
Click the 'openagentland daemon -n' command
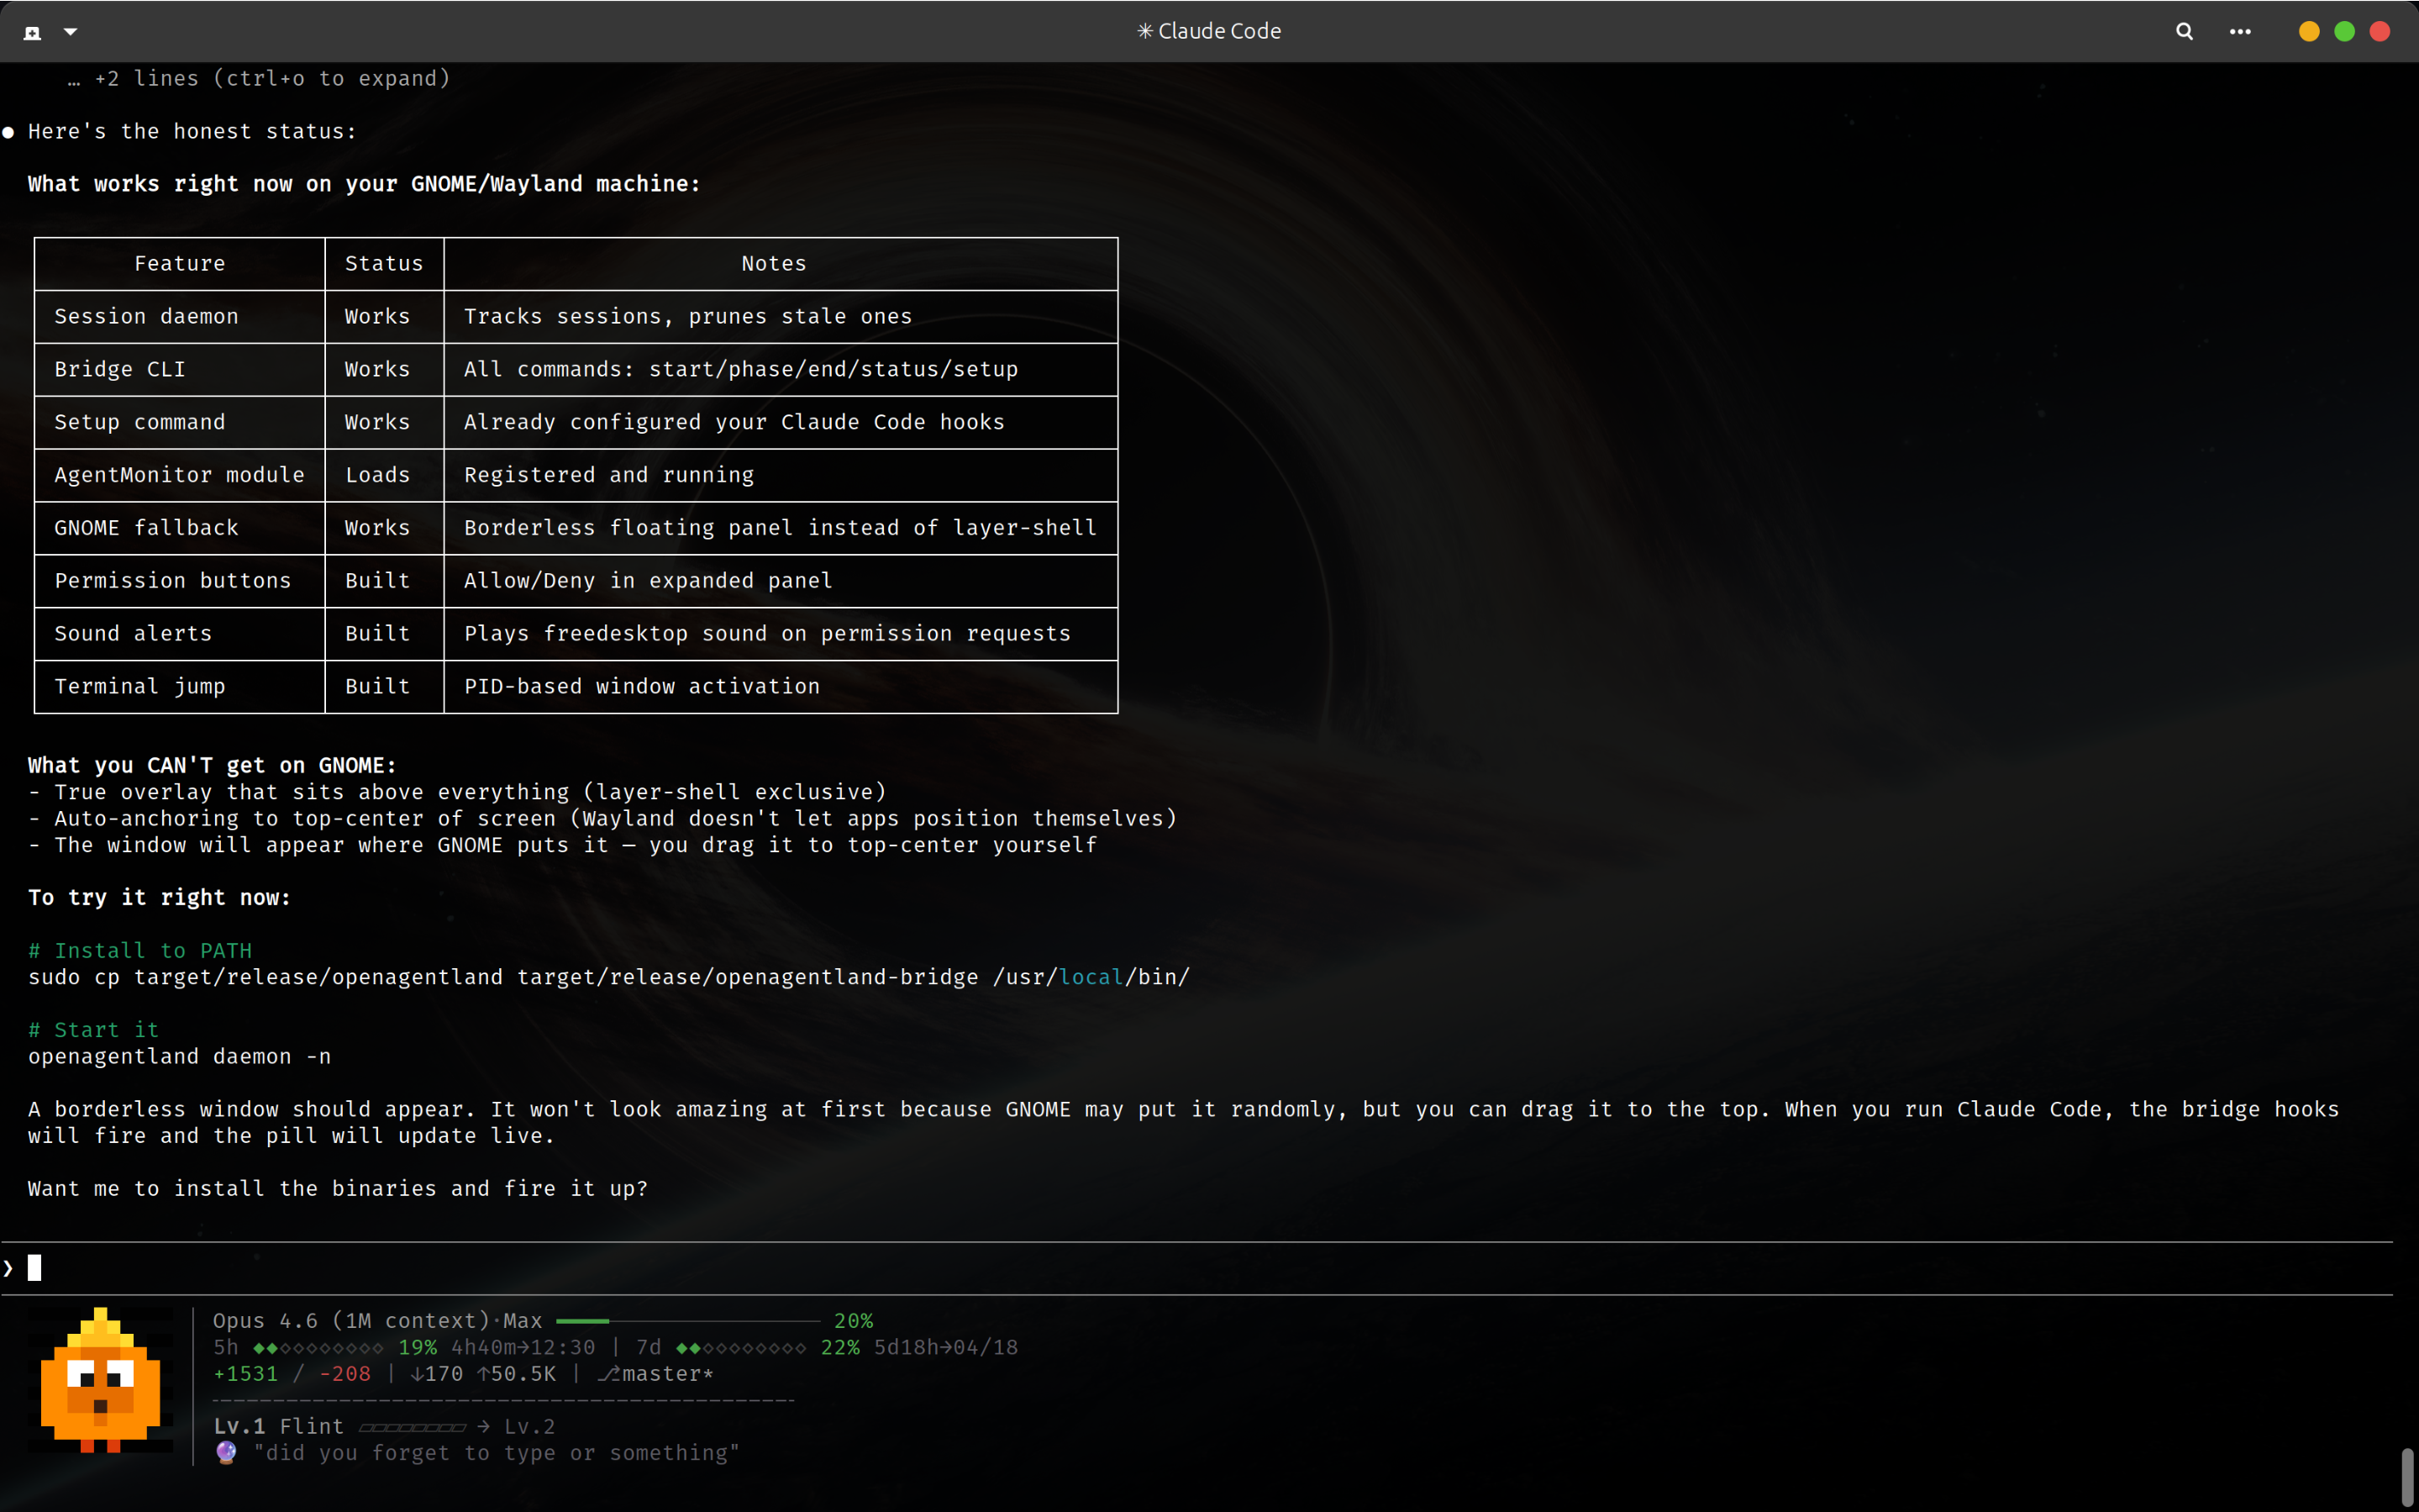click(x=180, y=1057)
